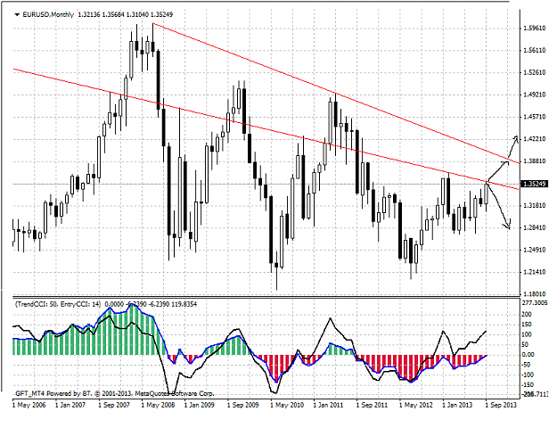Click the EURUSD,Monthly chart title
The height and width of the screenshot is (428, 557).
(48, 14)
